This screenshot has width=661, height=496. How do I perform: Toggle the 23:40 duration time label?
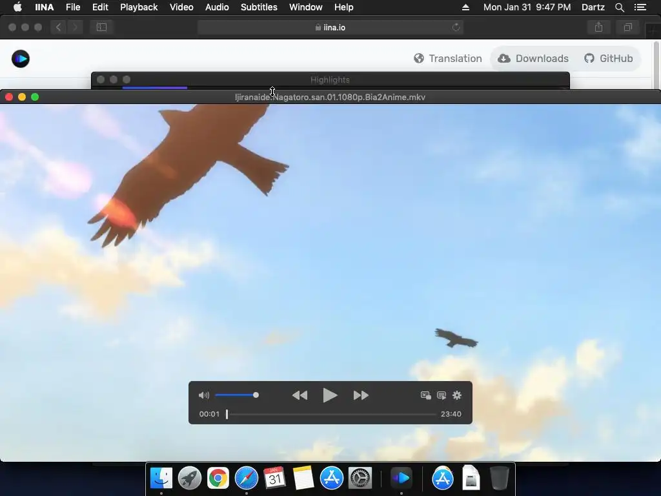pos(451,414)
